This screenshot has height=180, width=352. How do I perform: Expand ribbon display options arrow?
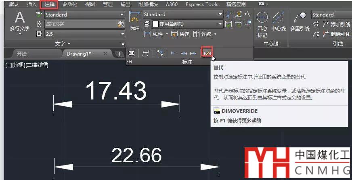click(x=267, y=4)
